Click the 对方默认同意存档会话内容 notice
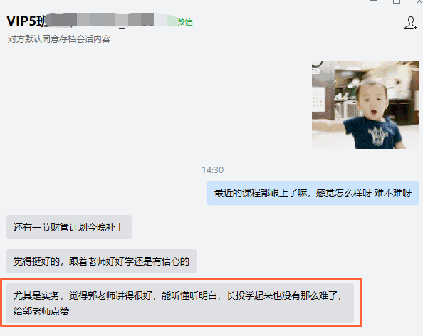The height and width of the screenshot is (336, 423). click(59, 39)
